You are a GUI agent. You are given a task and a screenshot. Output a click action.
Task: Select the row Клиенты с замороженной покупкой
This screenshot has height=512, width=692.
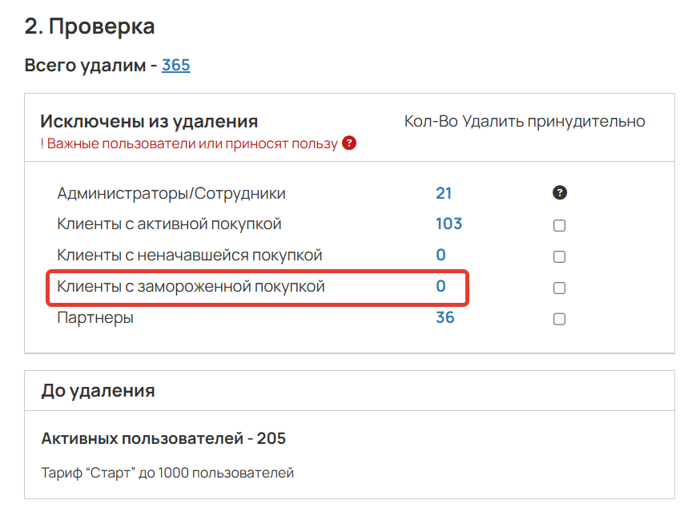pos(190,285)
